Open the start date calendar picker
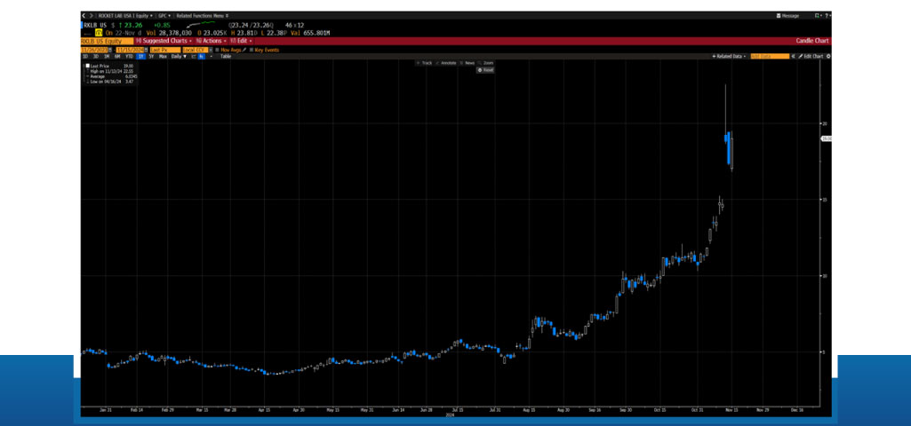 [x=110, y=50]
